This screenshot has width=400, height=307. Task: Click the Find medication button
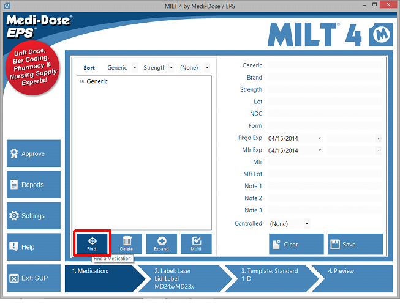[x=92, y=243]
